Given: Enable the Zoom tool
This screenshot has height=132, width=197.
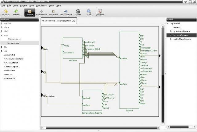Looking at the screenshot, I should point(89,11).
